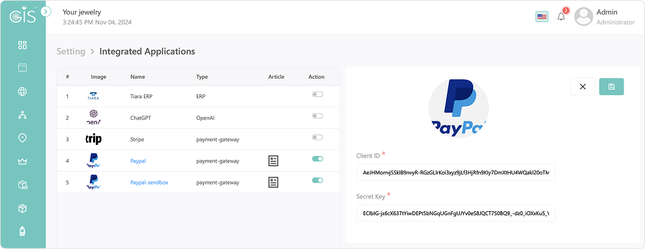
Task: Open the package with star sidebar icon
Action: (23, 185)
